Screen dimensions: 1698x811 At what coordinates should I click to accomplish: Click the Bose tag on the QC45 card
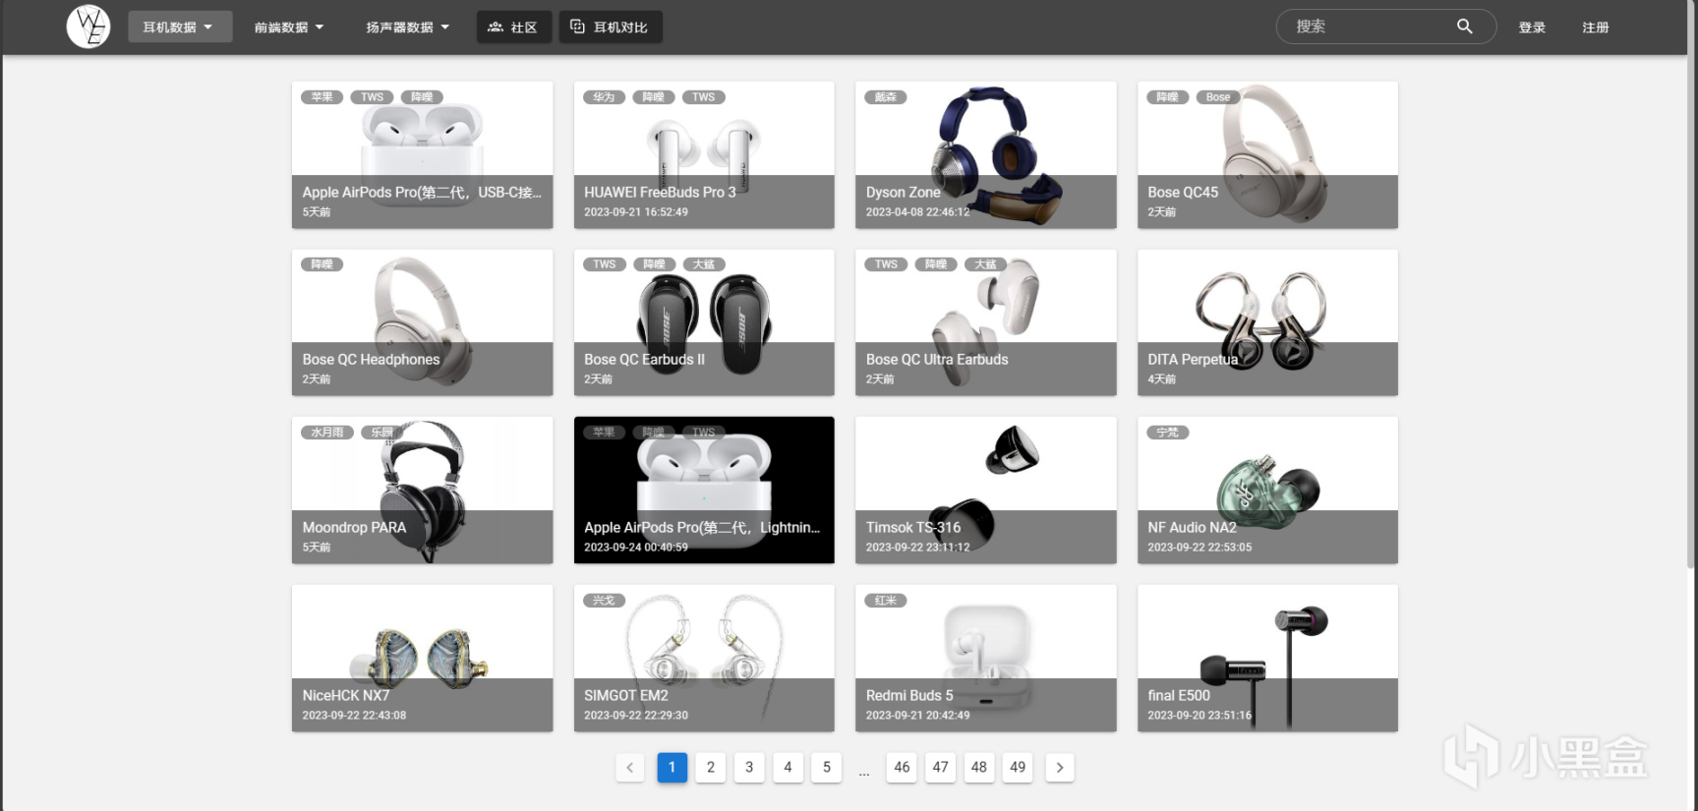coord(1218,97)
